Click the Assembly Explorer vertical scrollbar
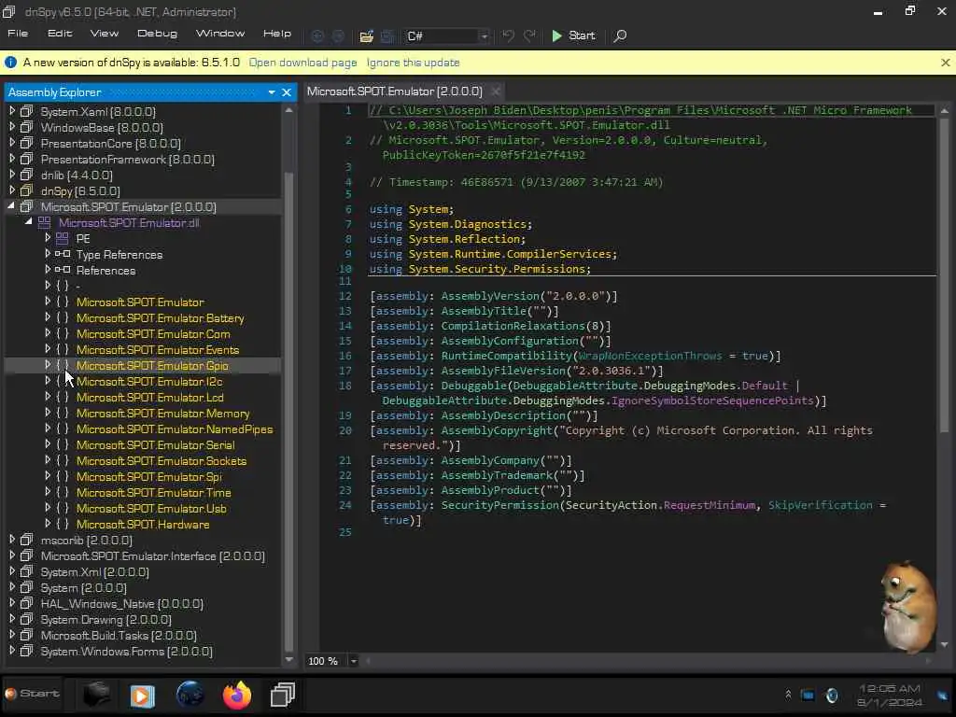 (289, 412)
